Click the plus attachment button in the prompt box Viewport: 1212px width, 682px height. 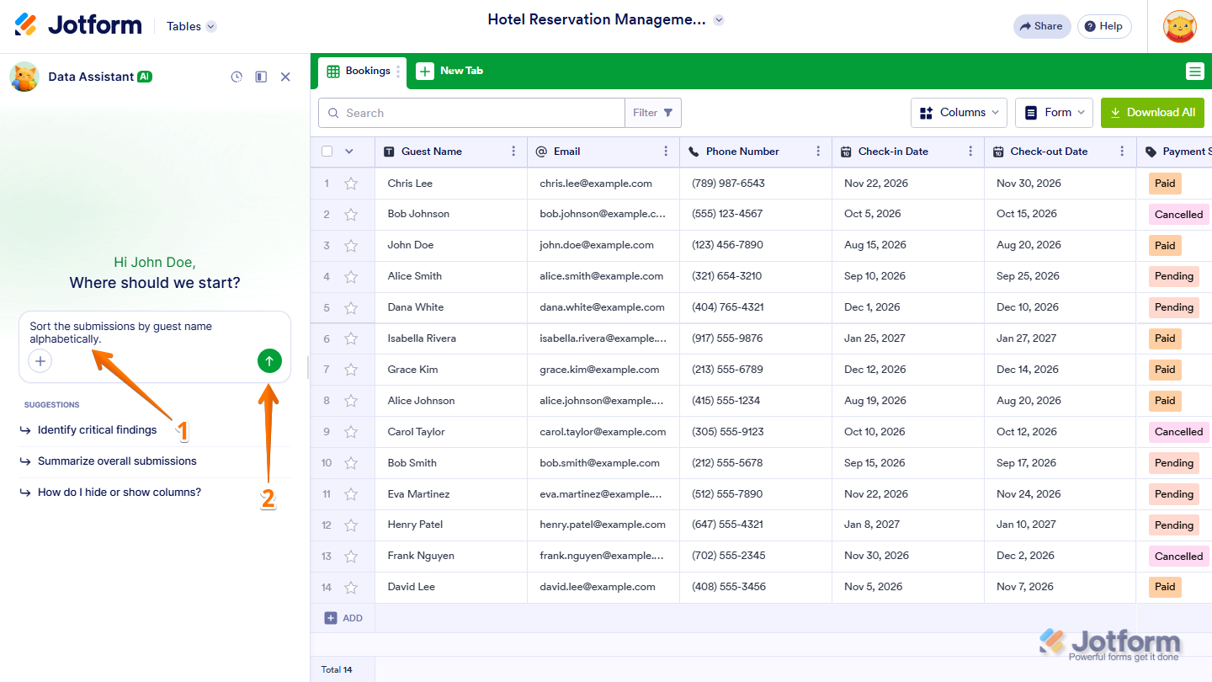(x=40, y=361)
